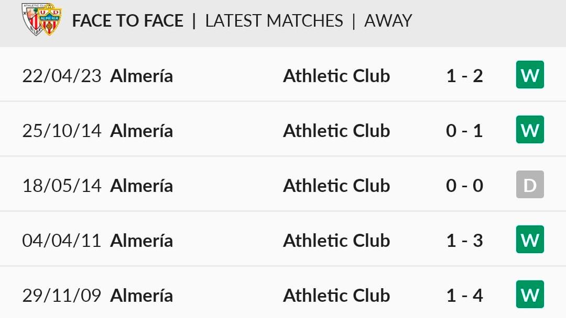Viewport: 566px width, 318px height.
Task: Select the FACE TO FACE header tab
Action: coord(128,20)
